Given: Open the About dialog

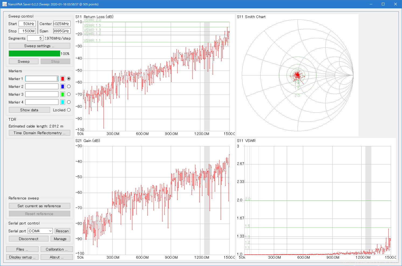Looking at the screenshot, I should point(57,257).
